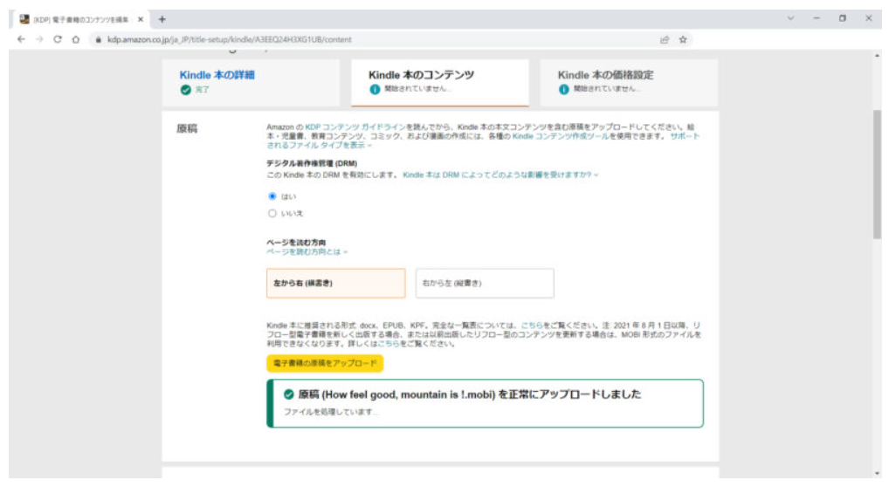The image size is (889, 487).
Task: Open the browser home icon
Action: 75,39
